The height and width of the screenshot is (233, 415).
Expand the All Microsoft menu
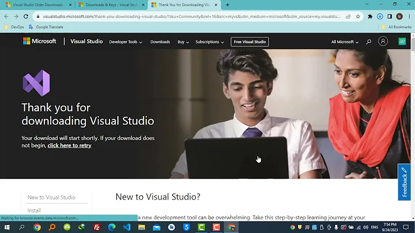(345, 42)
